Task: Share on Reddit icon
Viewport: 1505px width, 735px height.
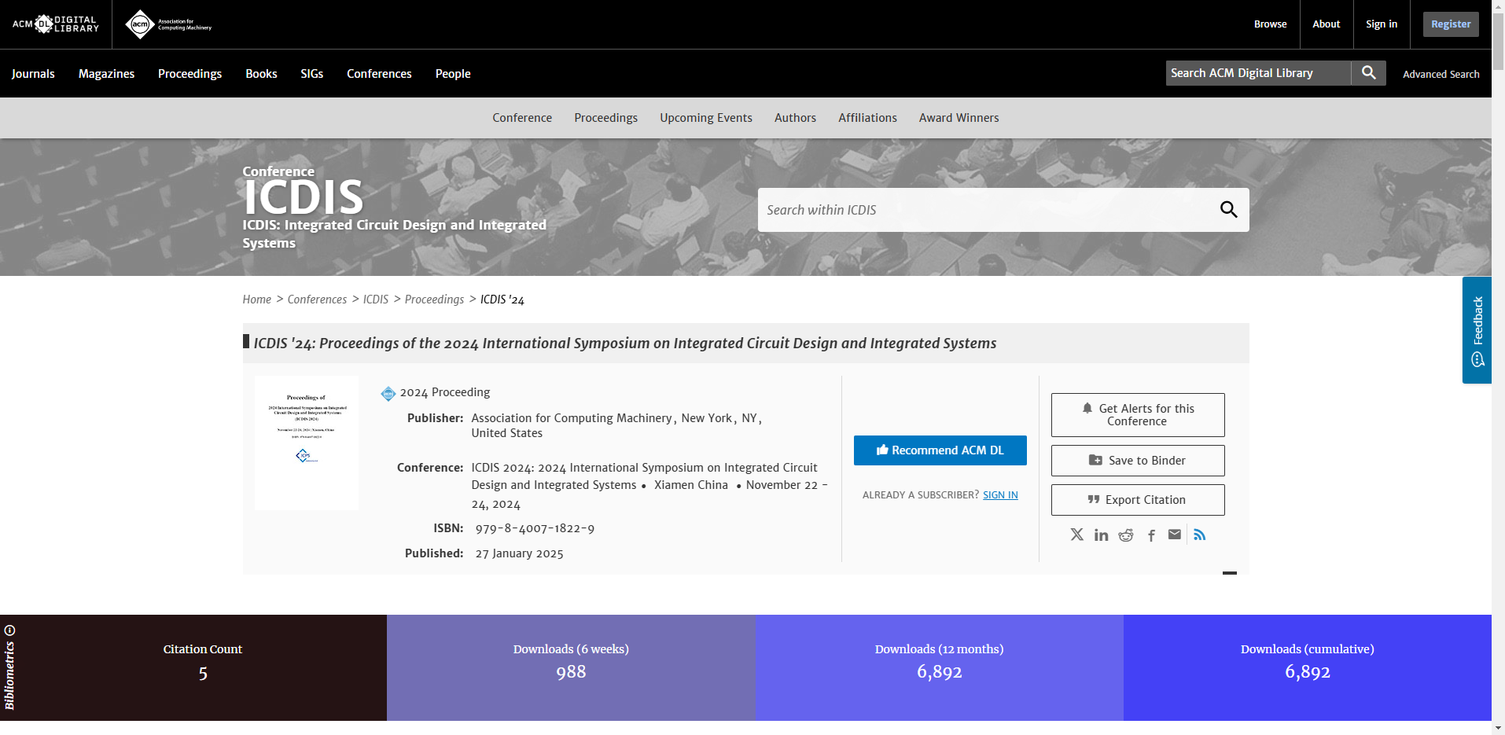Action: [1126, 535]
